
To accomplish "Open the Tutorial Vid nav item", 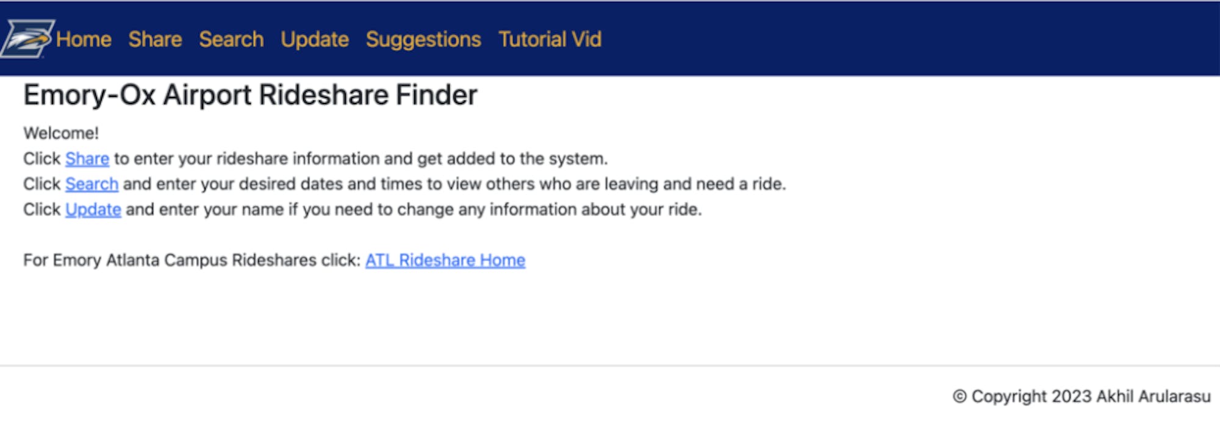I will click(550, 40).
